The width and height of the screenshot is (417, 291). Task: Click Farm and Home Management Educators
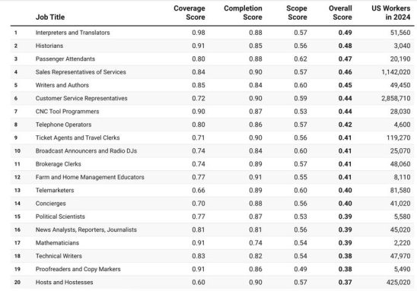pyautogui.click(x=90, y=177)
